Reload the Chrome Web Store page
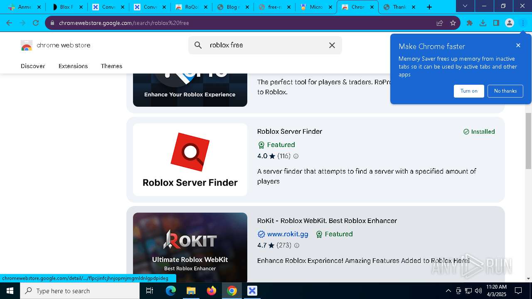Image resolution: width=532 pixels, height=299 pixels. point(36,23)
